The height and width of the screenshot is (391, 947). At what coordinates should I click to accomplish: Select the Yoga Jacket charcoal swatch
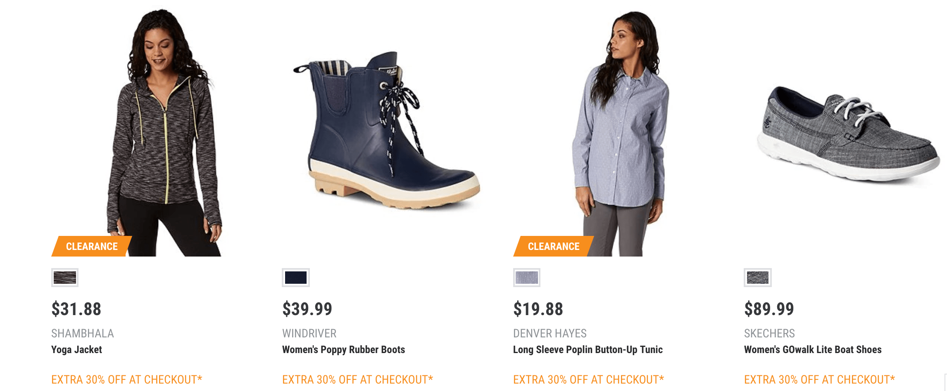coord(65,278)
